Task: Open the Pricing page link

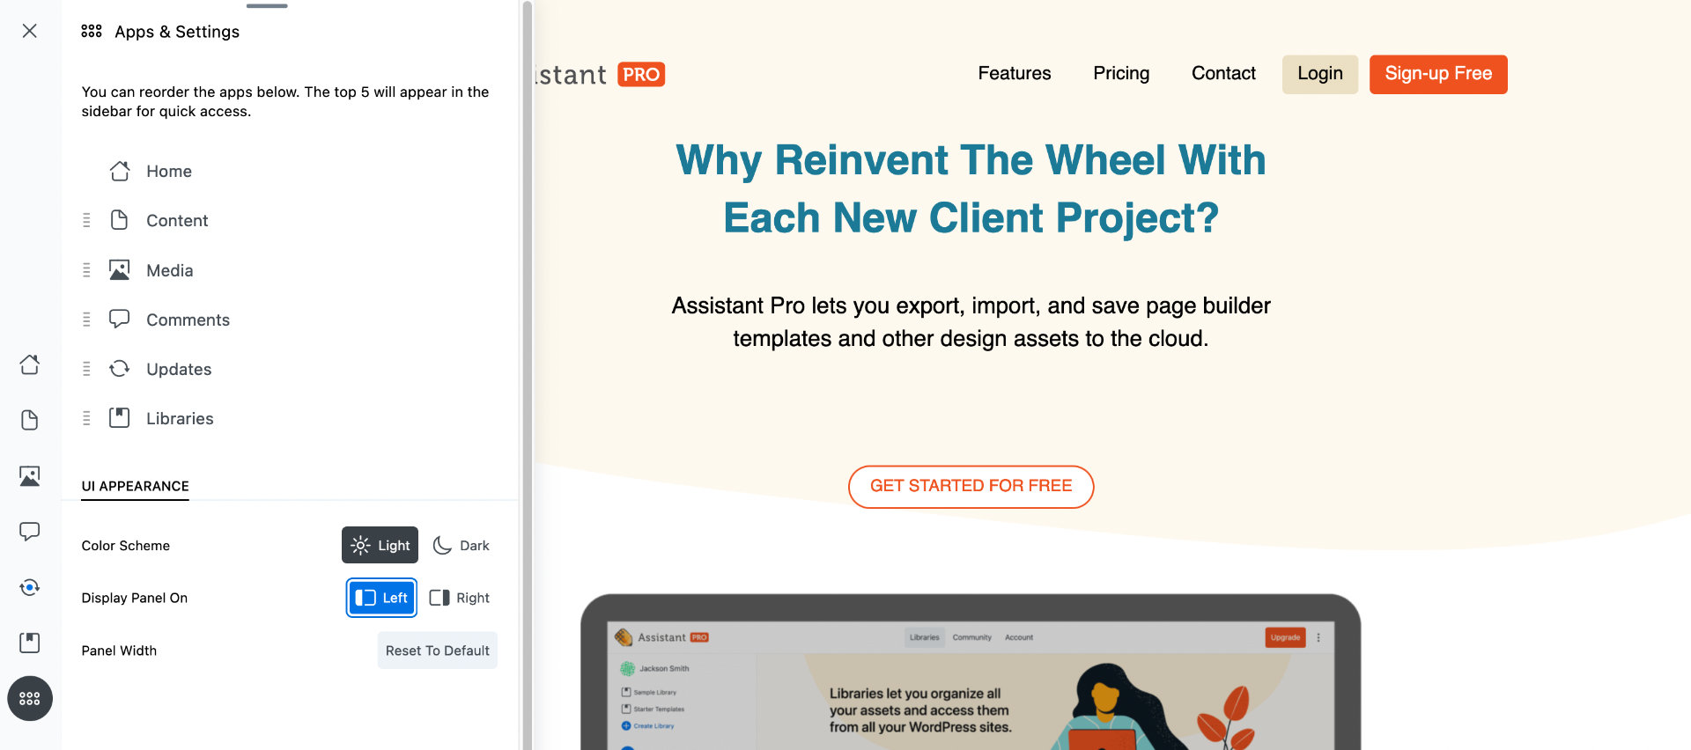Action: [x=1121, y=73]
